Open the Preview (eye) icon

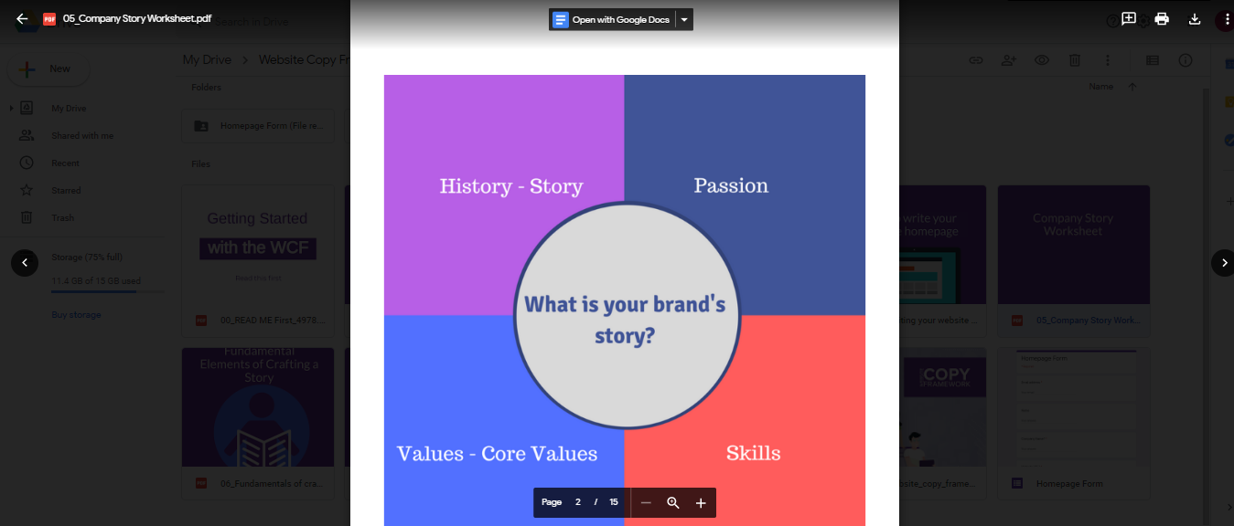1041,59
